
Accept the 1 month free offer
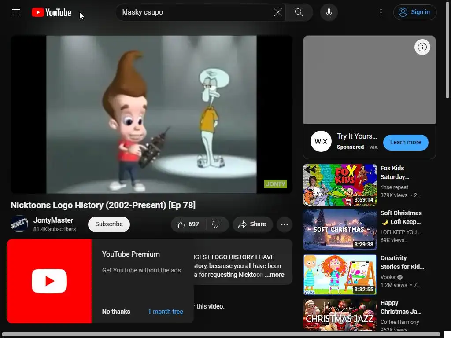tap(166, 312)
